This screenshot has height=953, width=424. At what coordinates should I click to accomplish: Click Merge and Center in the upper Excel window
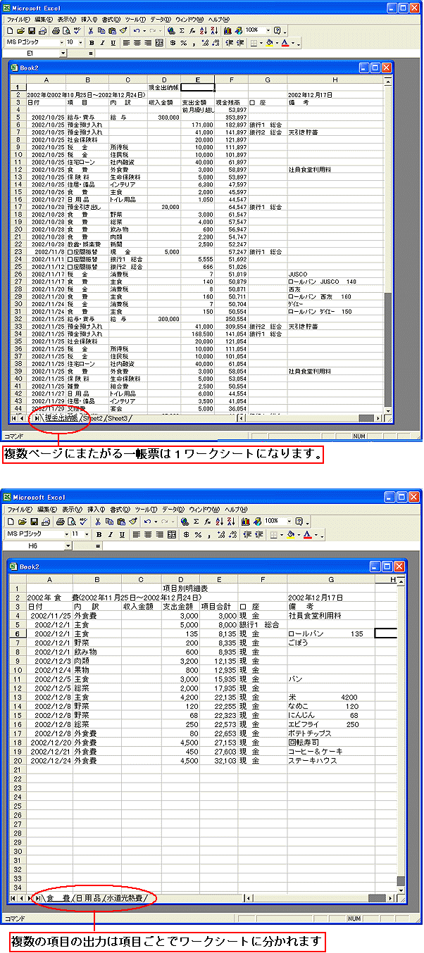[x=159, y=43]
